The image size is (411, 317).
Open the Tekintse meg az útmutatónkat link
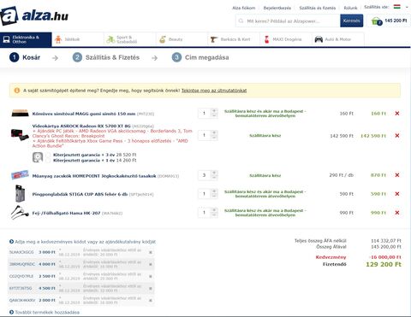point(214,91)
